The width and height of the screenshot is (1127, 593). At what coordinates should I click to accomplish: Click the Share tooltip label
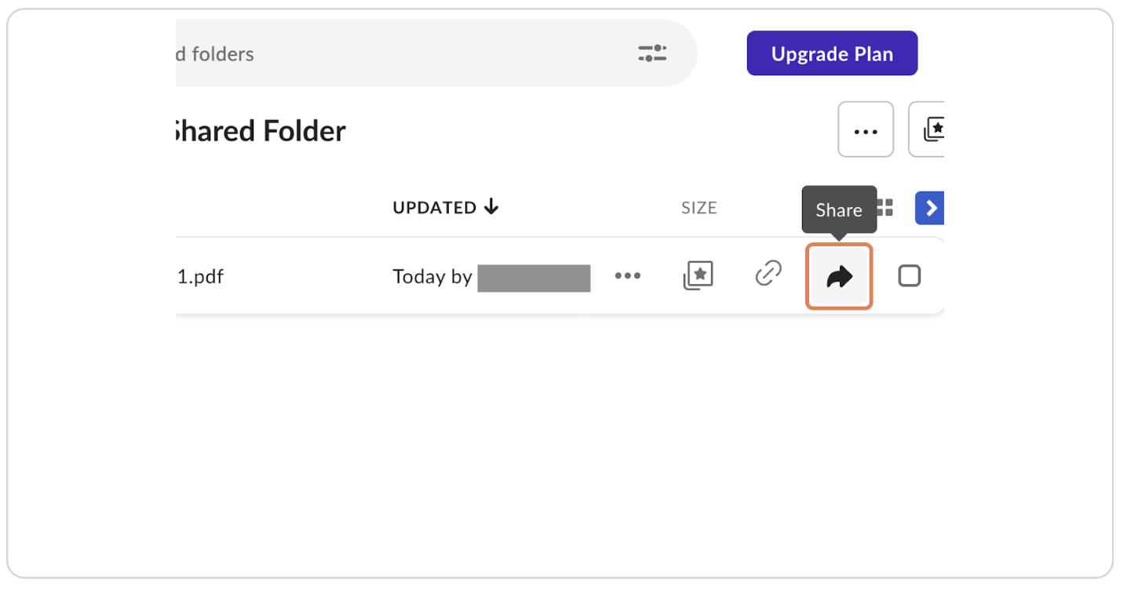pos(838,209)
